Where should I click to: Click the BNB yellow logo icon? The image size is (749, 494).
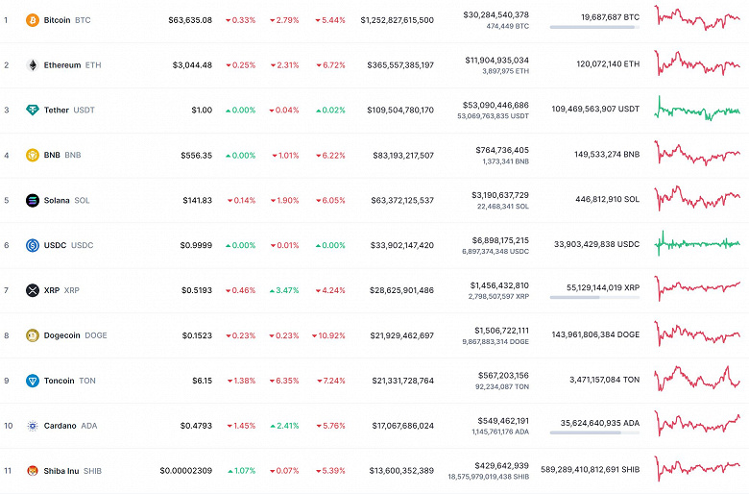32,155
